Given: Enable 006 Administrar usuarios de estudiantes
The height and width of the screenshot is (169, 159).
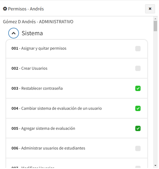Looking at the screenshot, I should (x=138, y=148).
